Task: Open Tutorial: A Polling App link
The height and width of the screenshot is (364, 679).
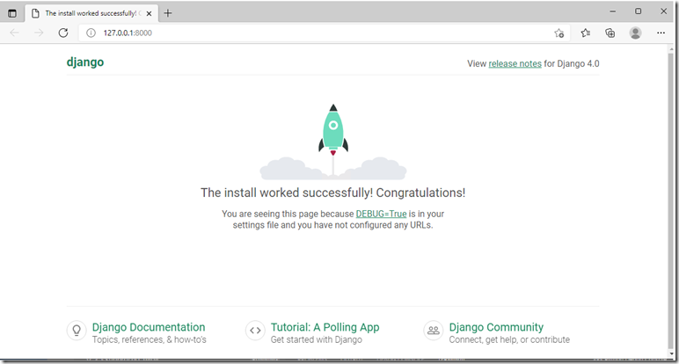Action: coord(325,327)
